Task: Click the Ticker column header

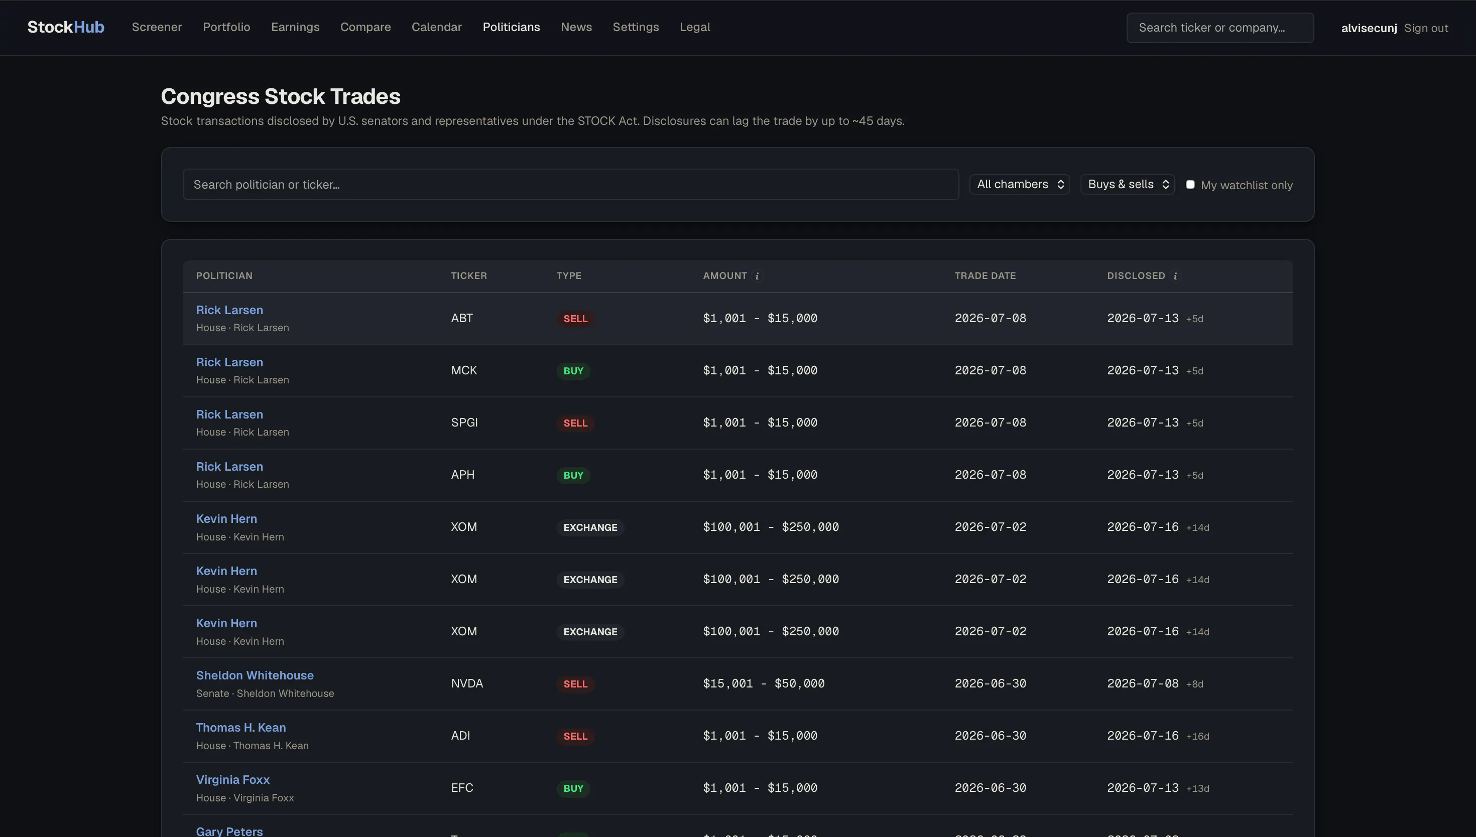Action: point(468,276)
